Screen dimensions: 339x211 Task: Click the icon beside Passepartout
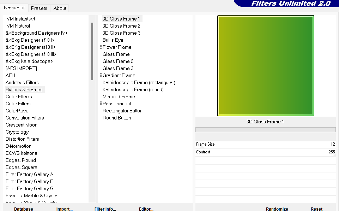point(101,104)
